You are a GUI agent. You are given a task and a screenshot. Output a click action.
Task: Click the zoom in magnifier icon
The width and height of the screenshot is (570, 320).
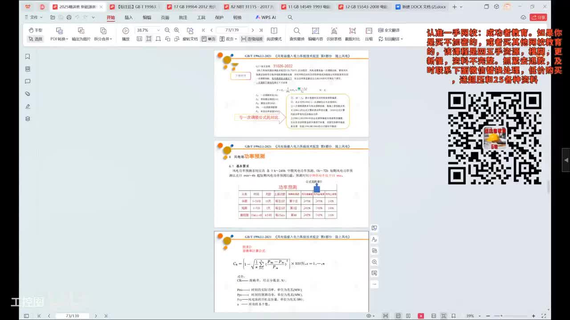(x=177, y=30)
